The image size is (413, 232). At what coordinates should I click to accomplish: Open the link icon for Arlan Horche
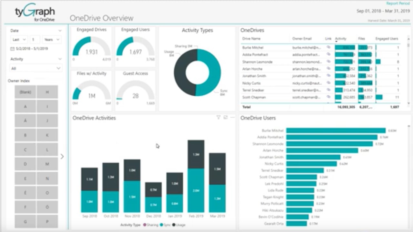[x=328, y=69]
